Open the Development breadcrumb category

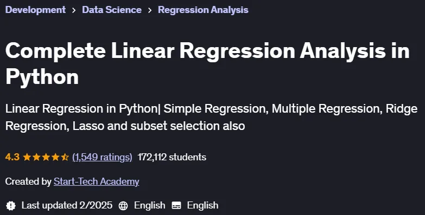click(x=35, y=10)
